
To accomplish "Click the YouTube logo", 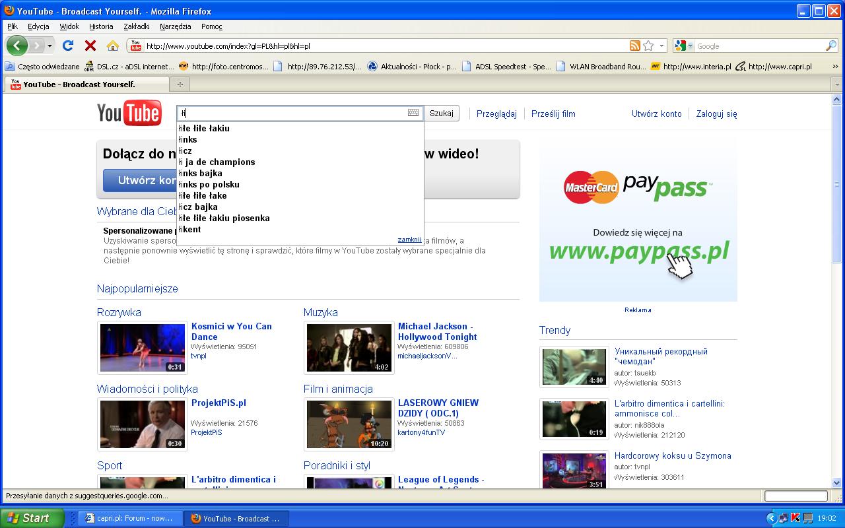I will (x=129, y=114).
